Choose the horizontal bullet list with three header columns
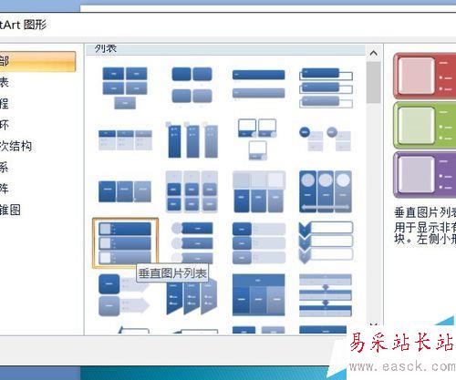The width and height of the screenshot is (456, 380). [125, 140]
